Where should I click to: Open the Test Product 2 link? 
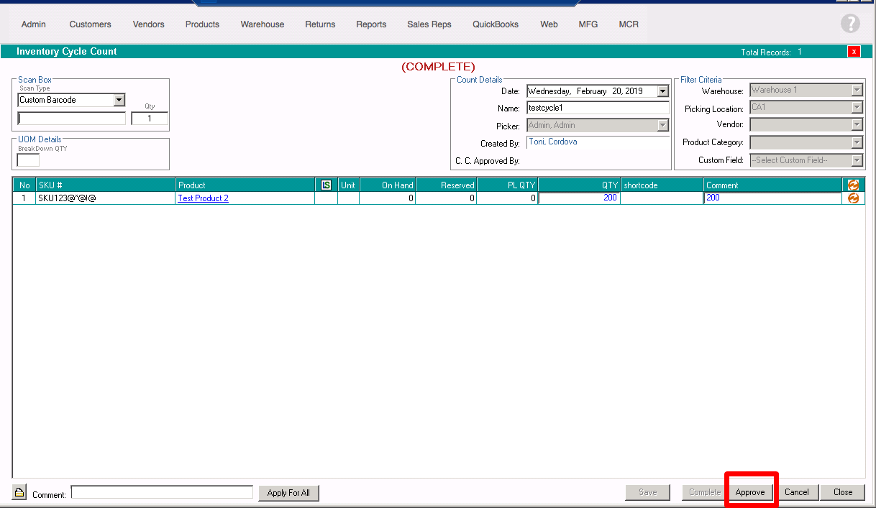[x=203, y=198]
